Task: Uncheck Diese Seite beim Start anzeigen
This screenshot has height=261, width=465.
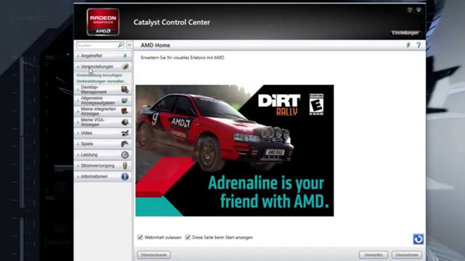Action: click(x=188, y=237)
